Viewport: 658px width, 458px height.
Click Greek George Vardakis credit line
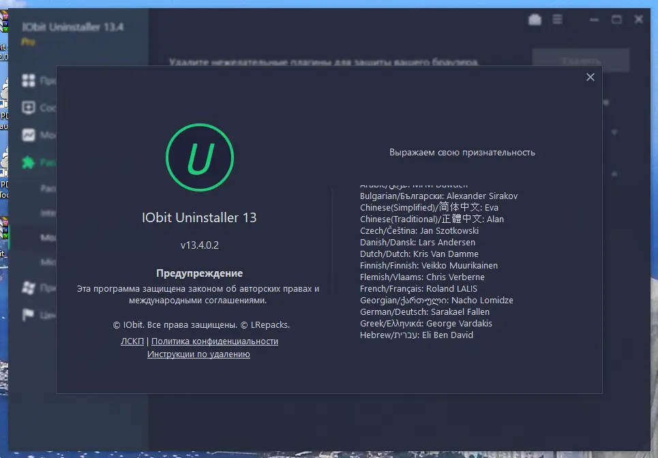(426, 323)
